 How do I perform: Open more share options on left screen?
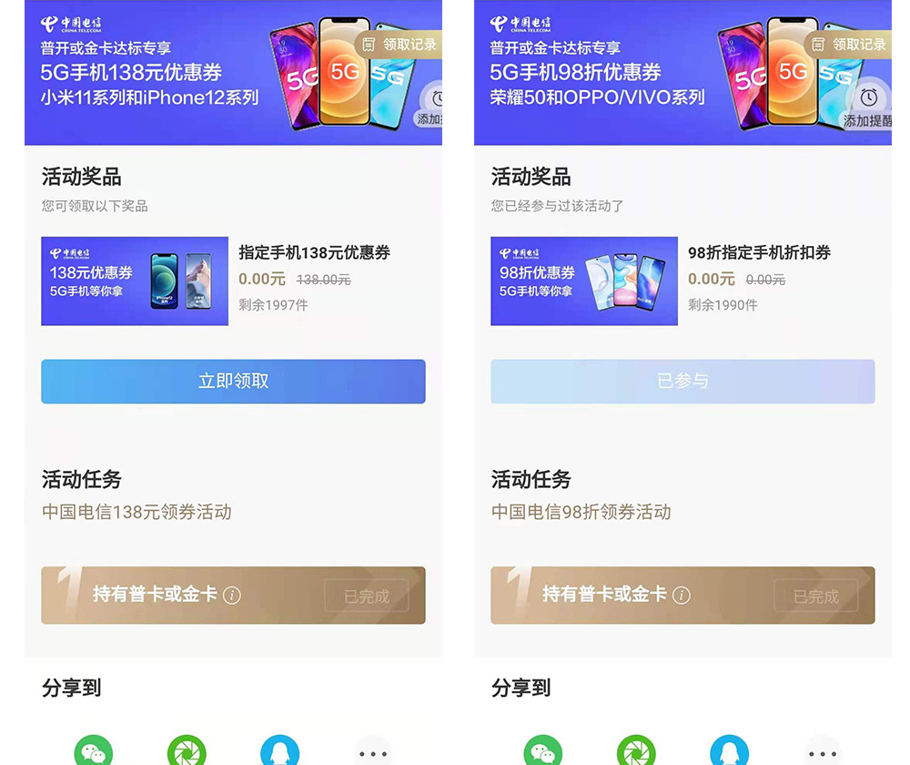point(372,753)
